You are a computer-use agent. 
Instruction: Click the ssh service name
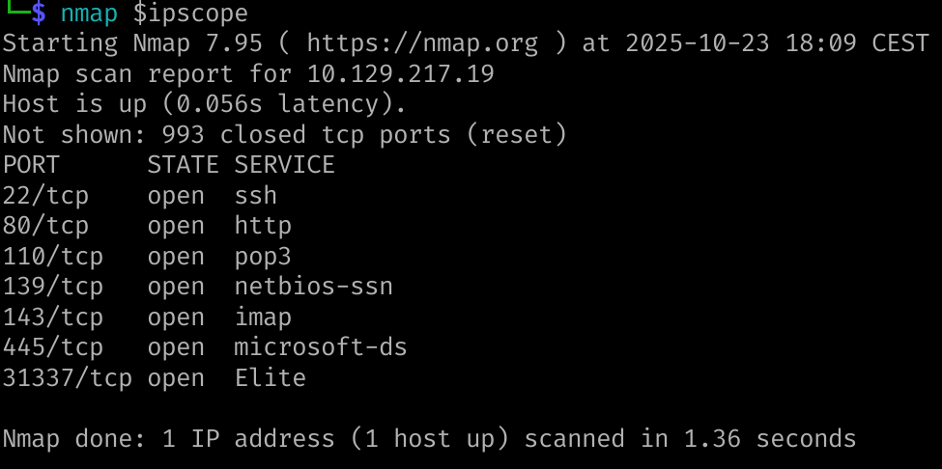click(255, 195)
